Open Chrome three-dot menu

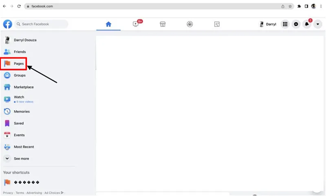(321, 6)
